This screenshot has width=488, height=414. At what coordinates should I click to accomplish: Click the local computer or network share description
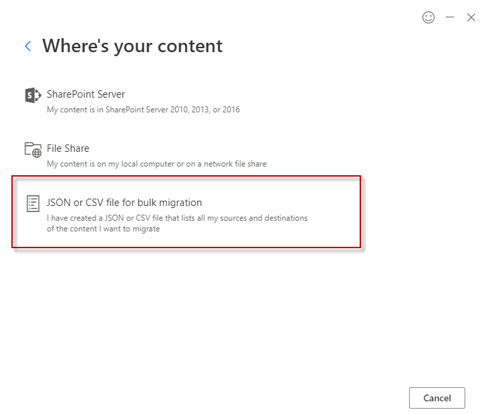click(x=156, y=164)
